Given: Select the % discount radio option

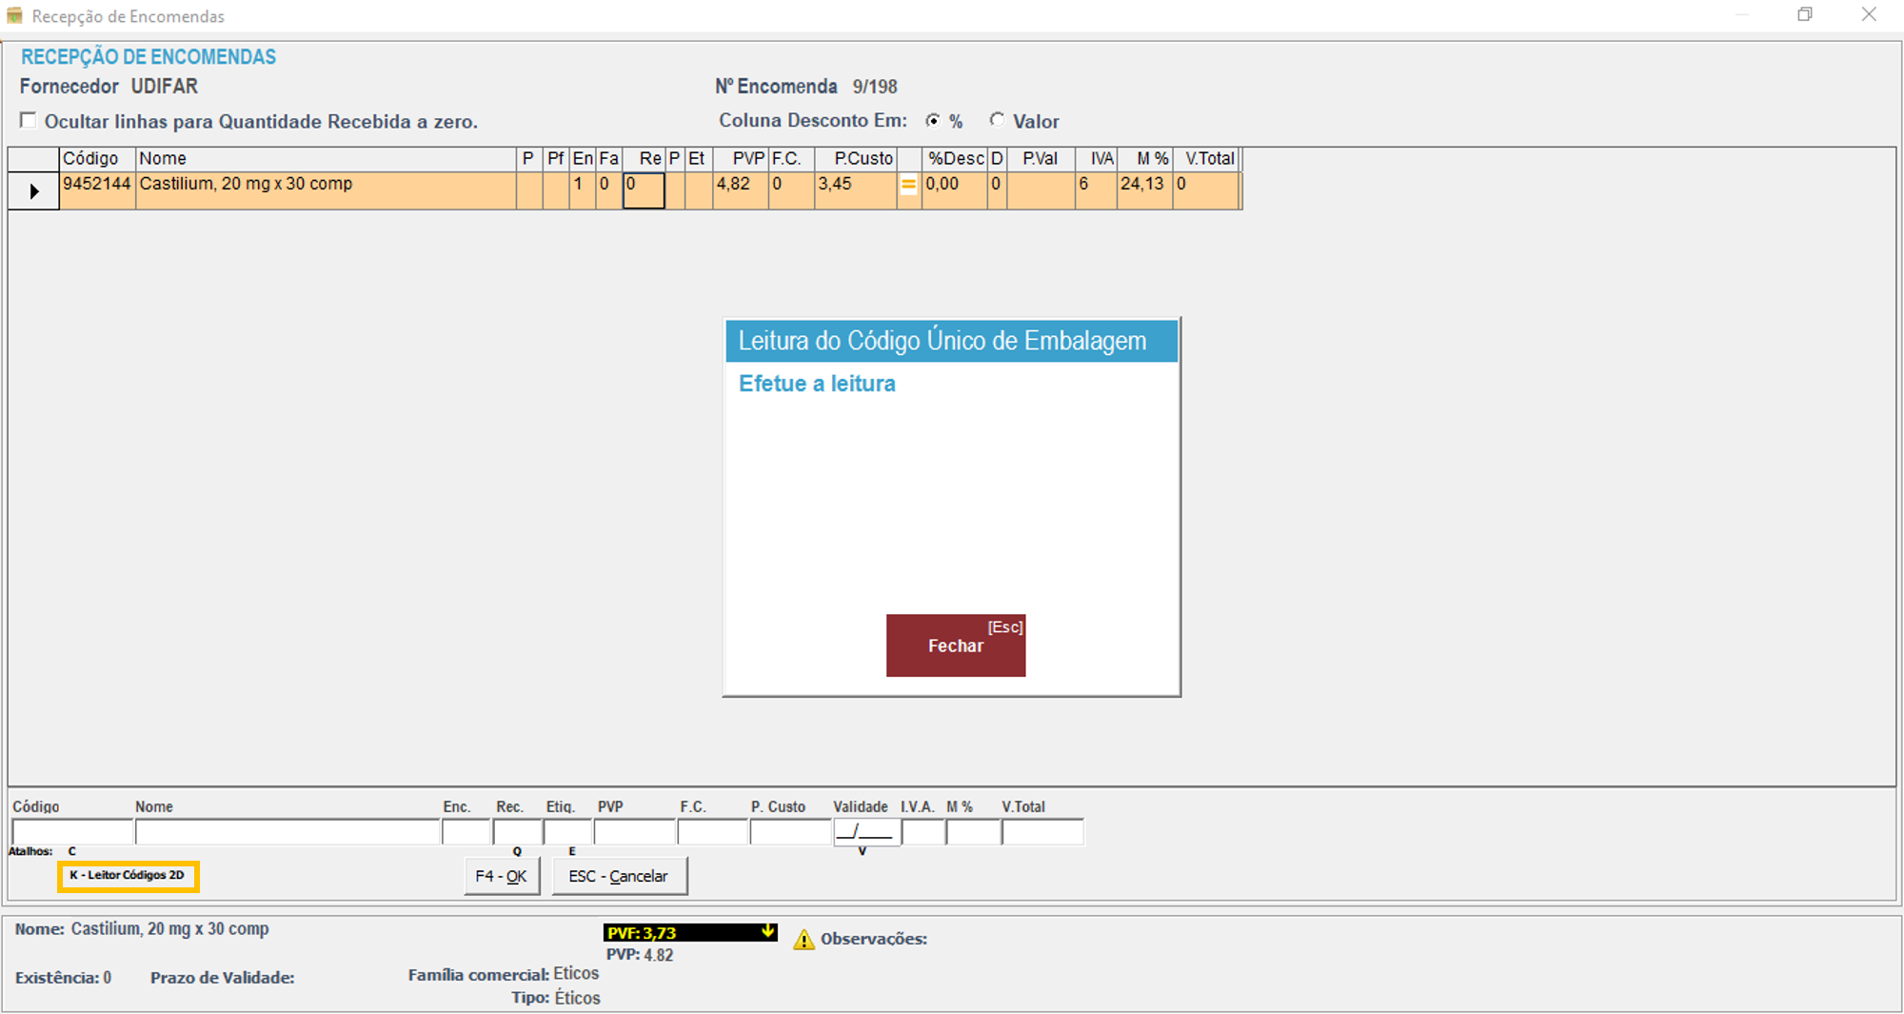Looking at the screenshot, I should click(933, 121).
